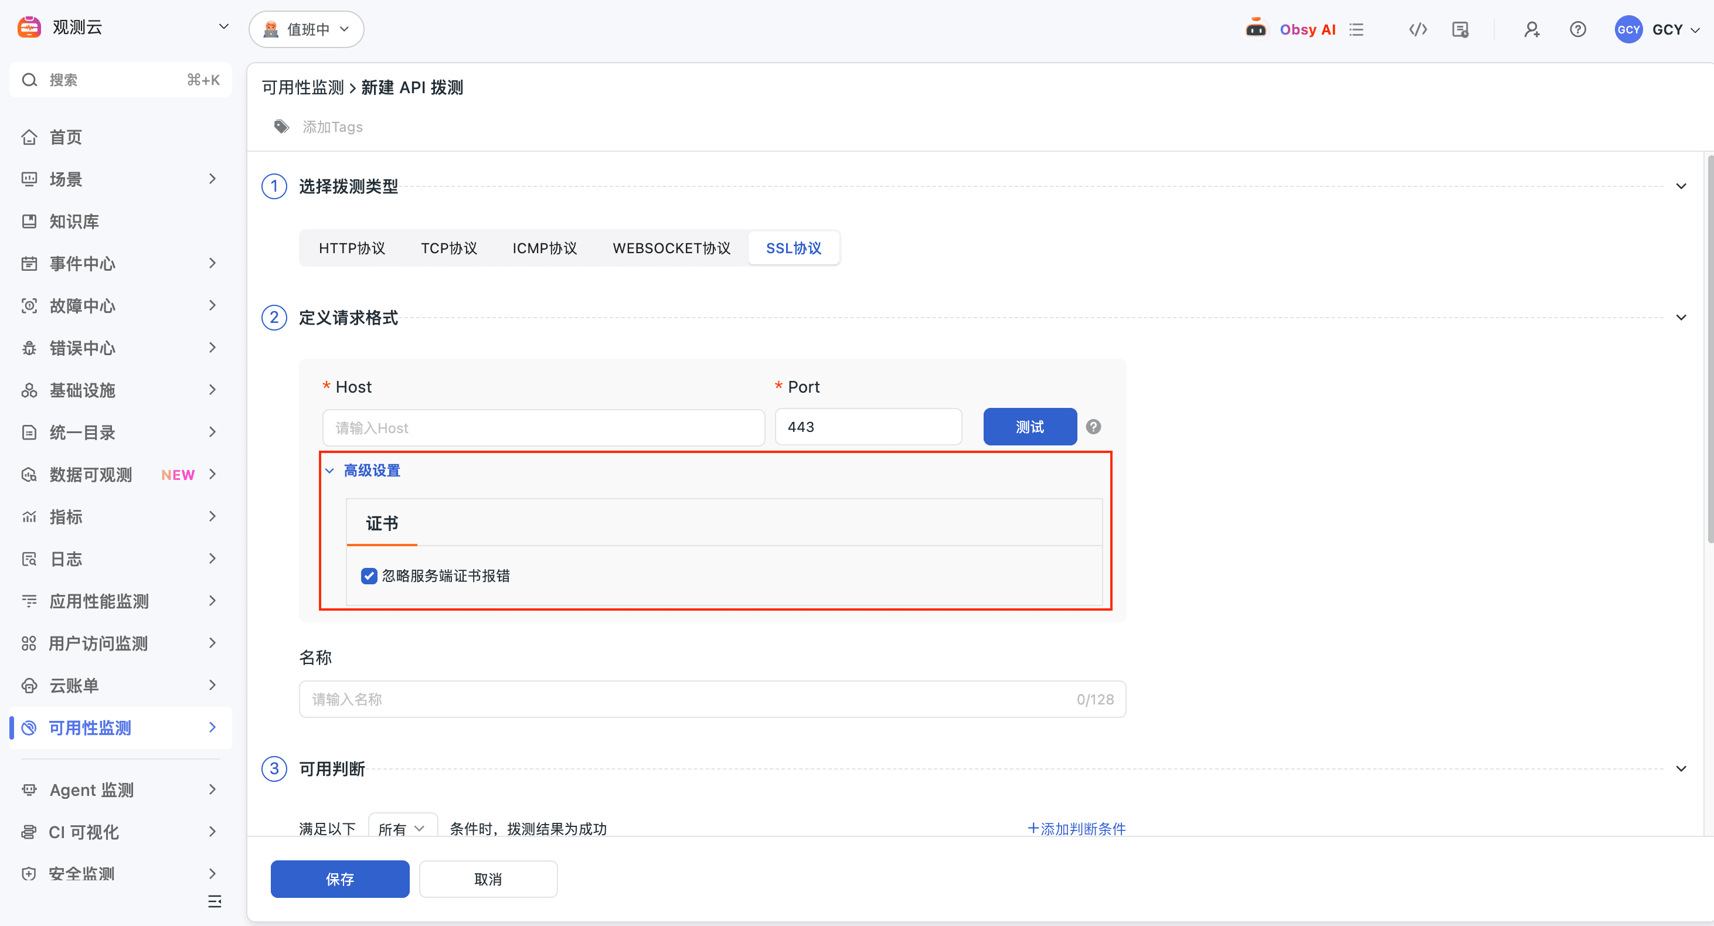The image size is (1714, 926).
Task: Click the 取消 button
Action: 488,879
